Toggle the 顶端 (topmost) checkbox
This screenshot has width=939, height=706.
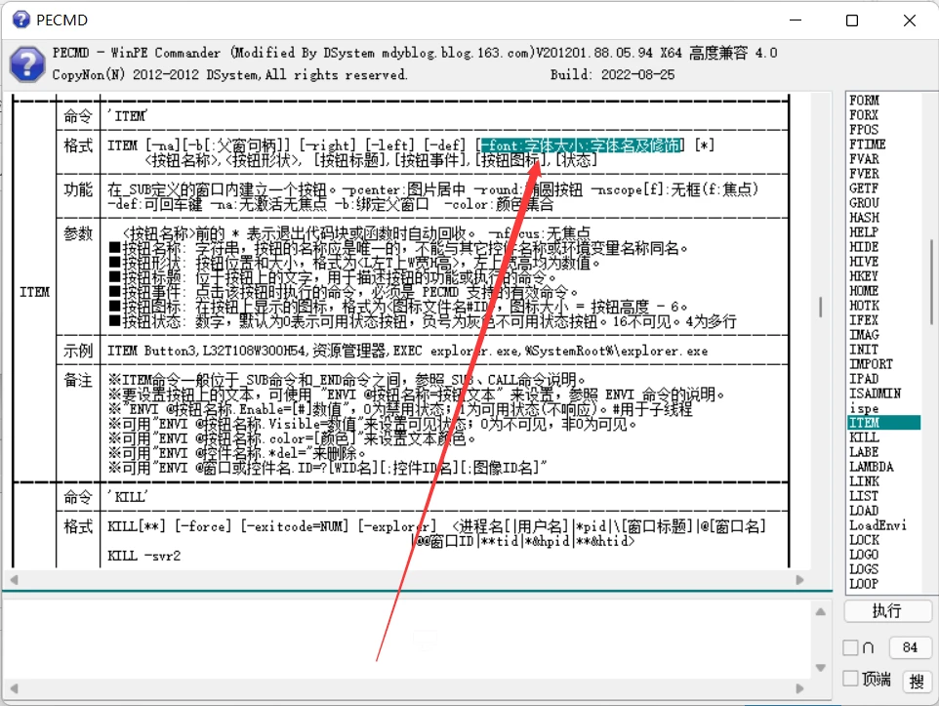[850, 679]
